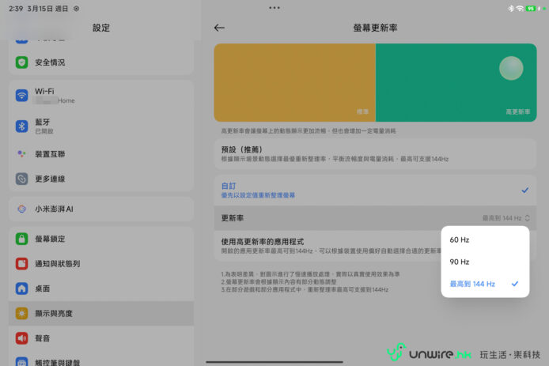549x366 pixels.
Task: Tap the green 高更新率 preview panel
Action: pos(456,82)
